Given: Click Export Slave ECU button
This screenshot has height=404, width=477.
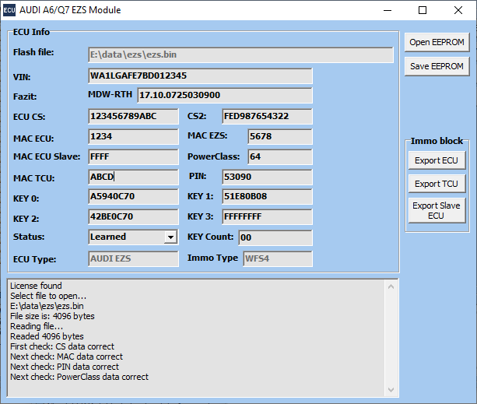Looking at the screenshot, I should (437, 210).
